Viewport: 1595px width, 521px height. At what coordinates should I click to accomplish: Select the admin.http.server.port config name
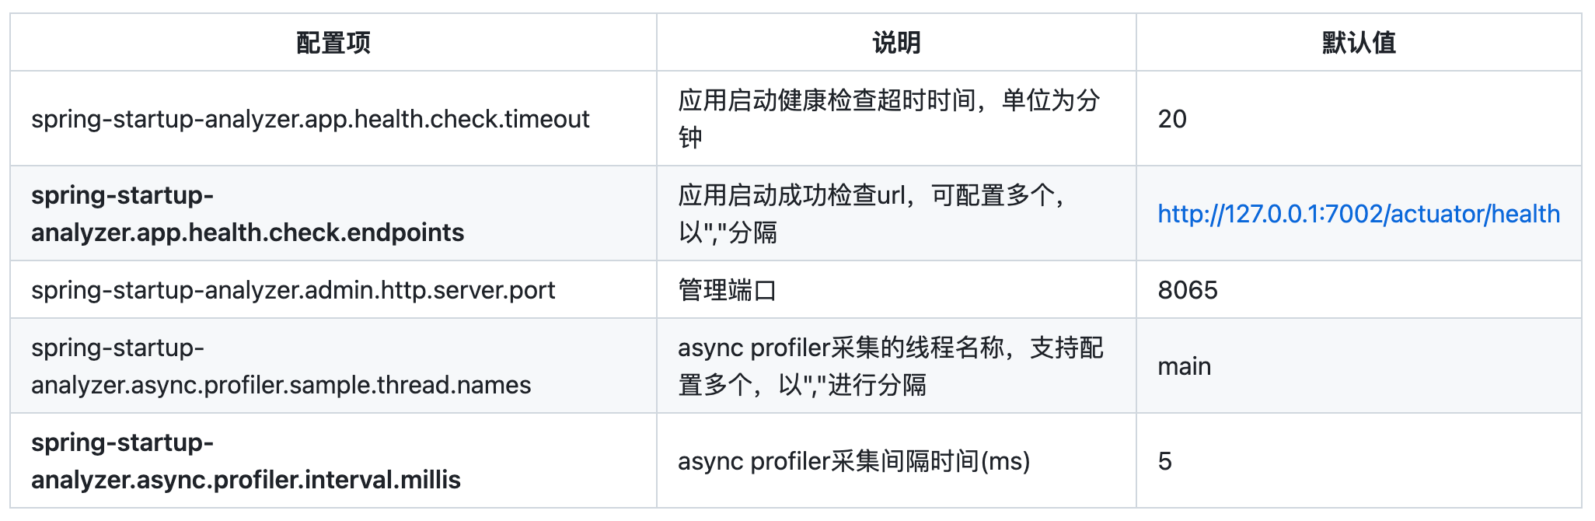293,290
